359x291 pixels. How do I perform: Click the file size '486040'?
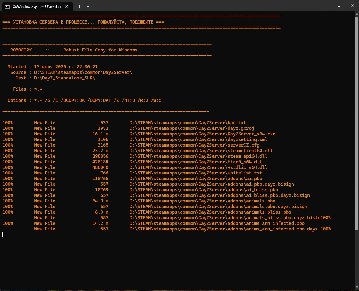click(x=100, y=167)
